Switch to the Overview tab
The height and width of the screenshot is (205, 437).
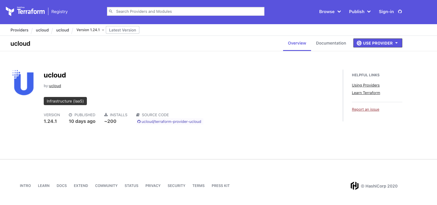(297, 43)
